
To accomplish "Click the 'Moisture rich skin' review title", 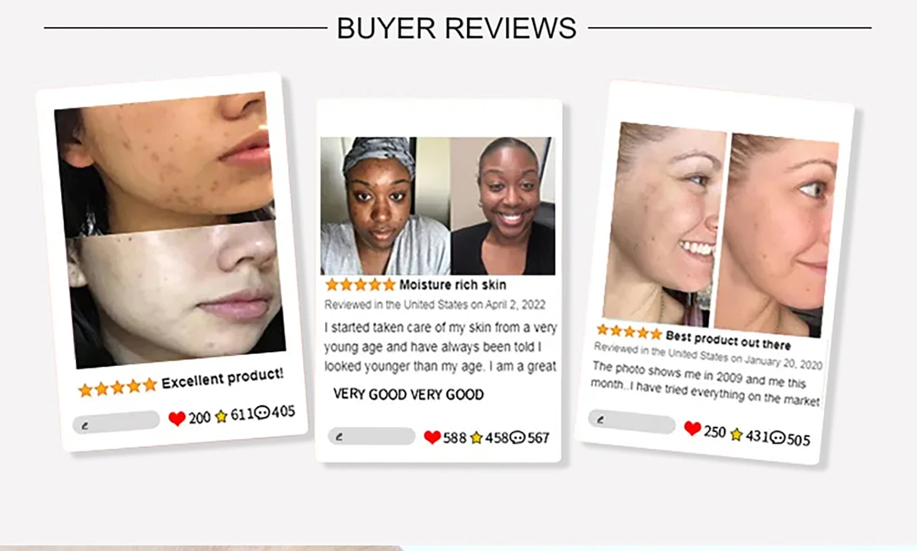I will 453,285.
